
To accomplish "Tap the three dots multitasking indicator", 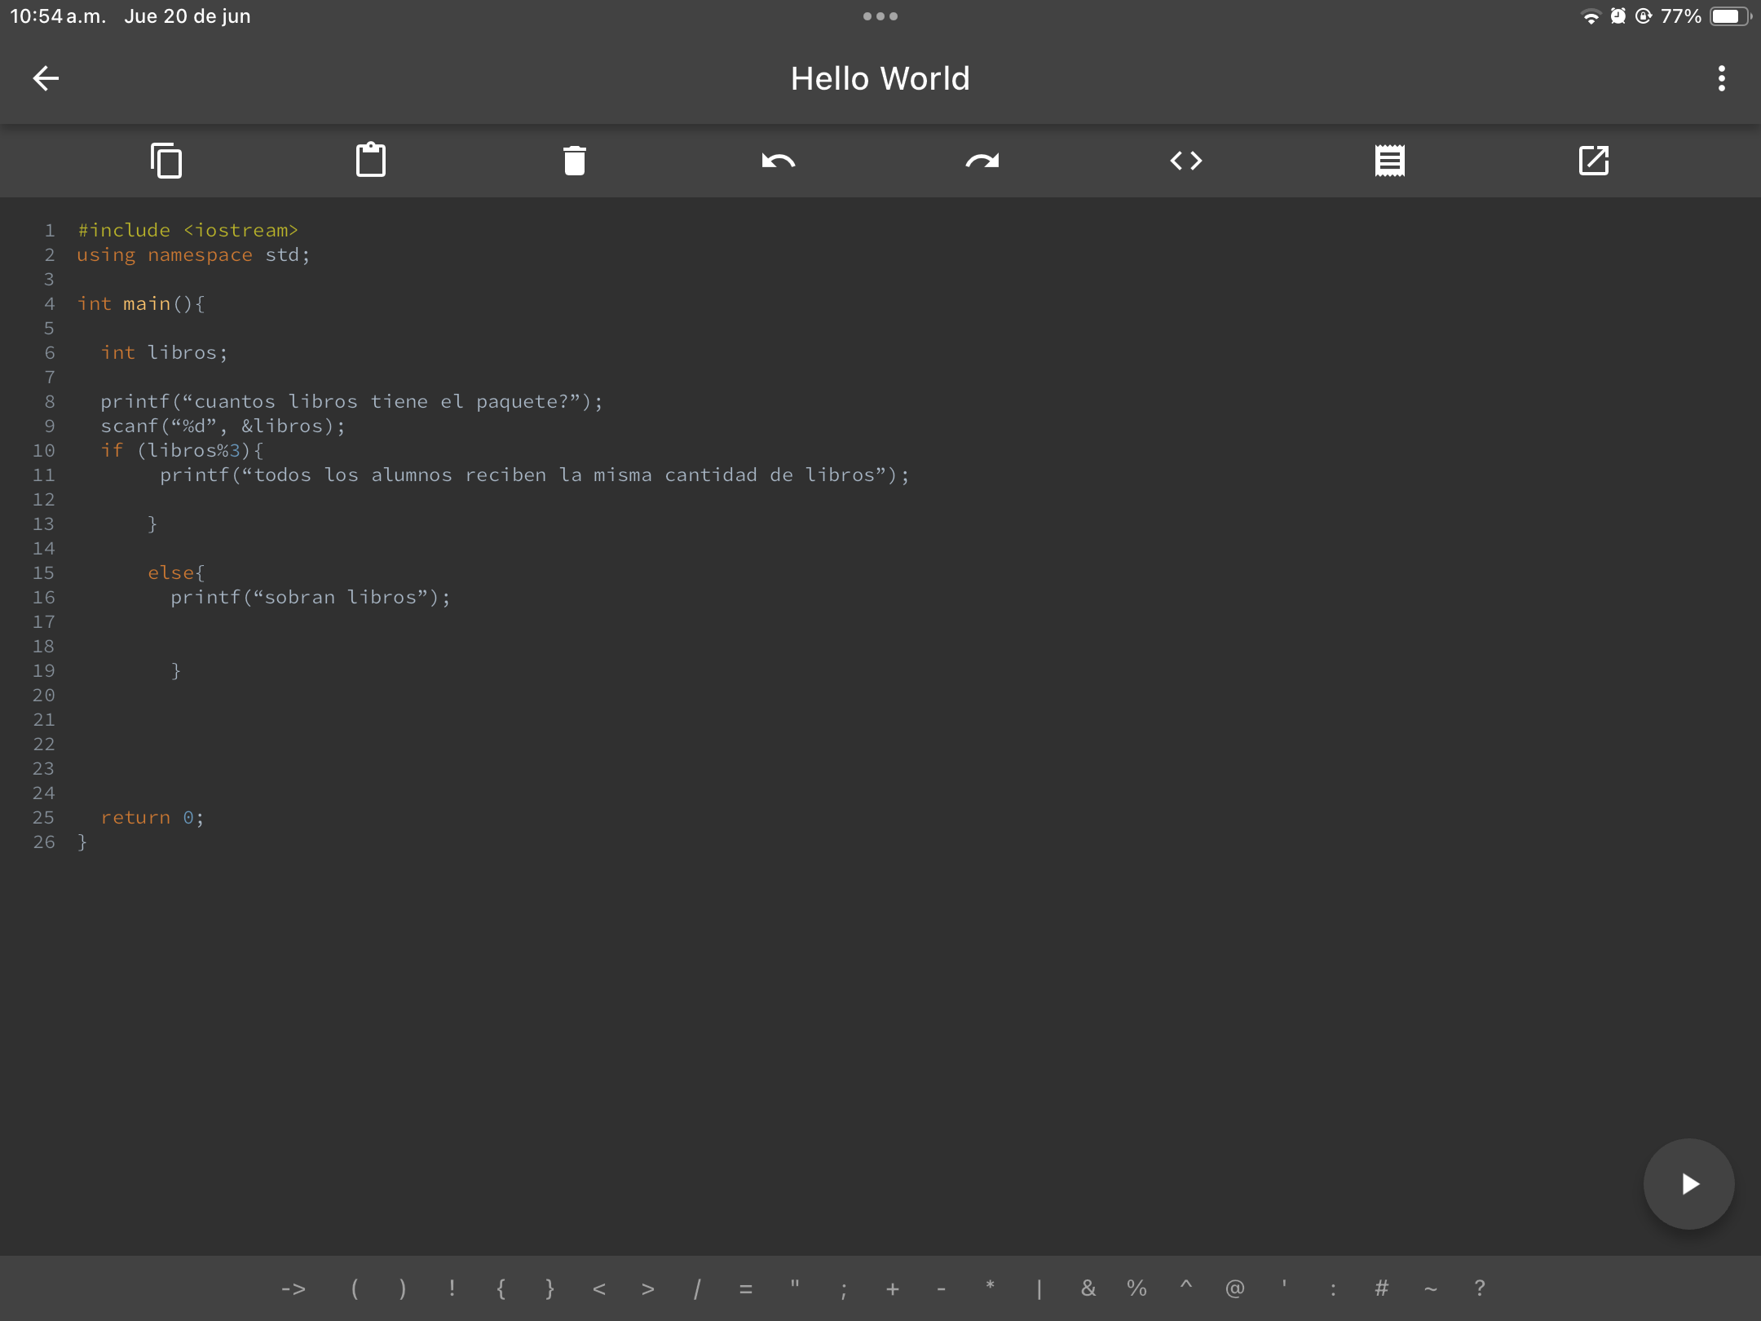I will (880, 16).
